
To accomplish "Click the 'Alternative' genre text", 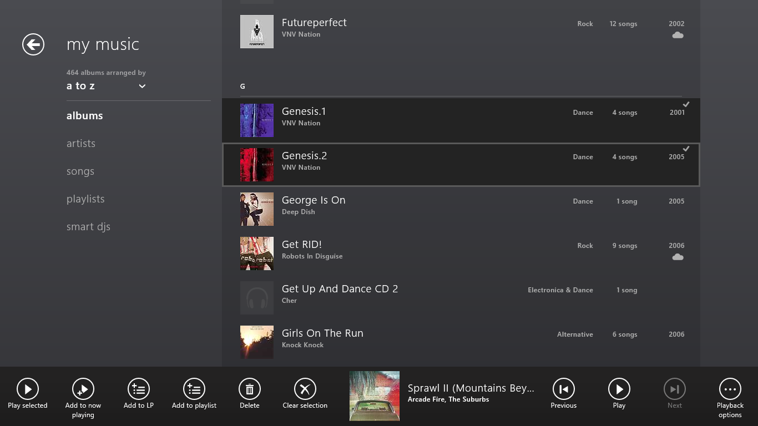I will pyautogui.click(x=575, y=334).
